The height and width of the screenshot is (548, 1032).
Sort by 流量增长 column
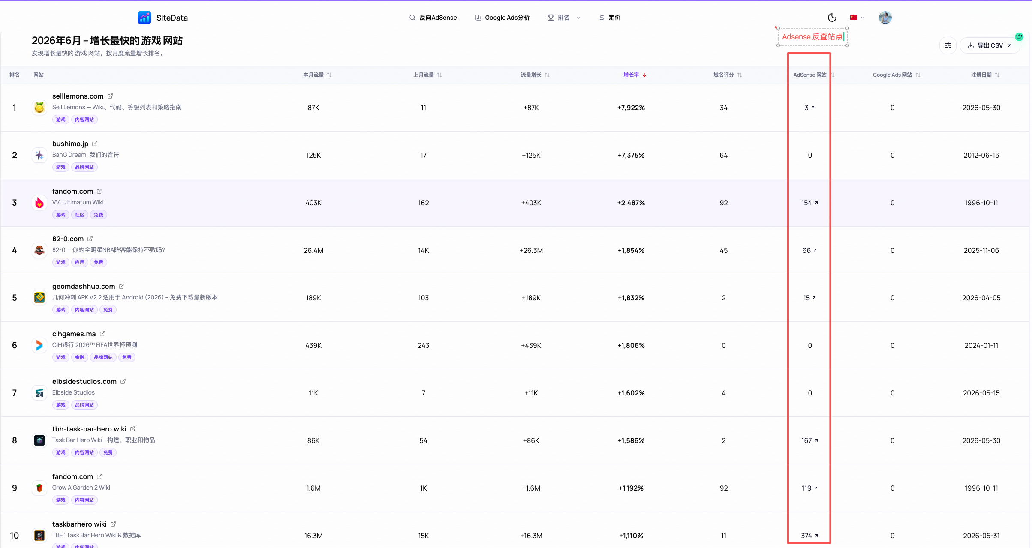(x=535, y=75)
